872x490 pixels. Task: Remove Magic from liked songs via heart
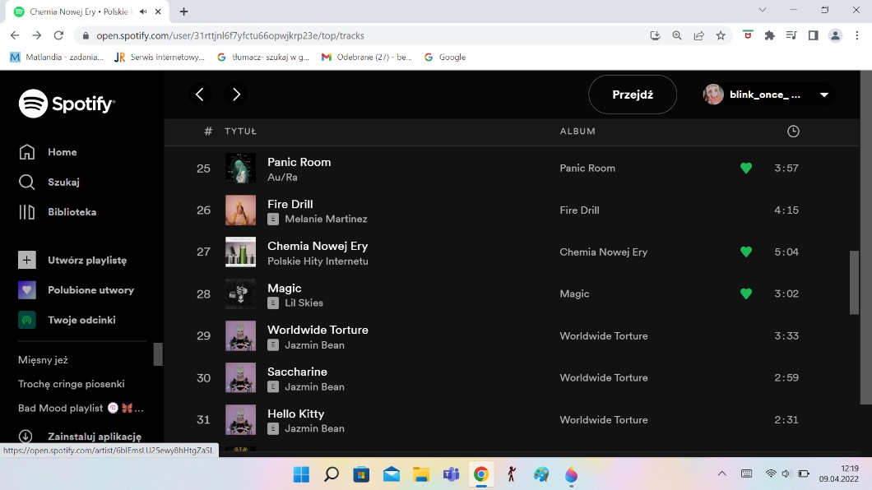[x=746, y=294]
